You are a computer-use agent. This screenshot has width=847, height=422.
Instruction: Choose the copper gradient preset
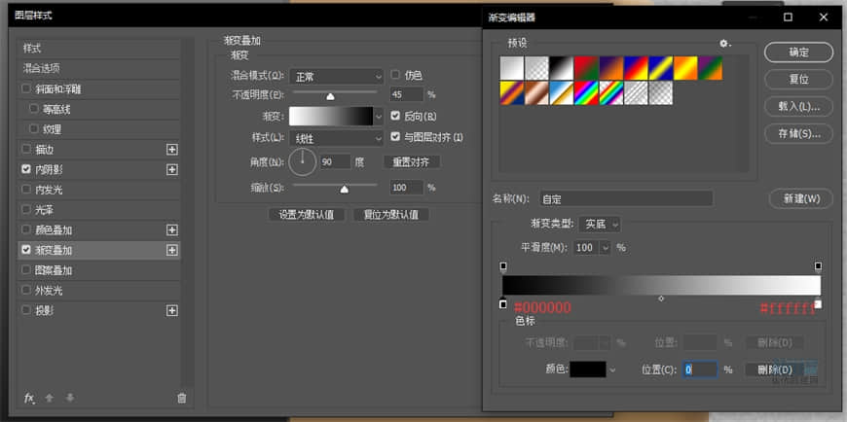tap(535, 92)
